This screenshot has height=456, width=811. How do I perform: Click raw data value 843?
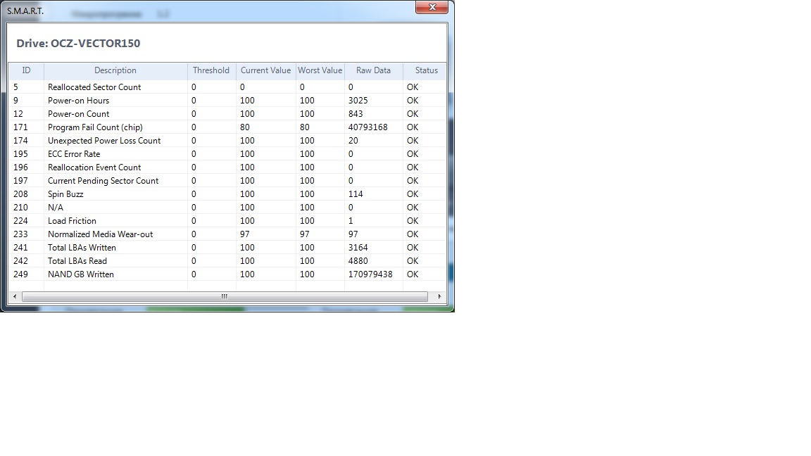click(x=356, y=114)
